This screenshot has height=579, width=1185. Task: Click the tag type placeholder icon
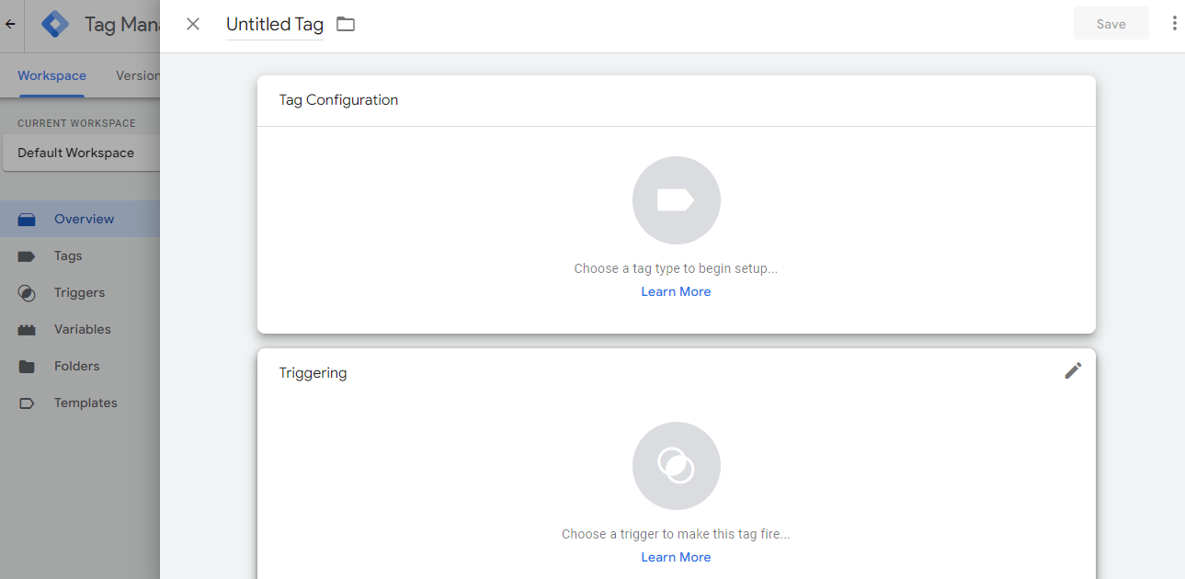point(676,200)
